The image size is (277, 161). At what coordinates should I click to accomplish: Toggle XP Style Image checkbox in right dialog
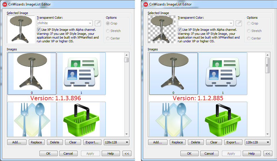coord(180,30)
